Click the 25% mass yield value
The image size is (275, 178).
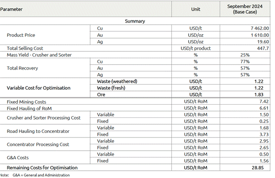245,55
